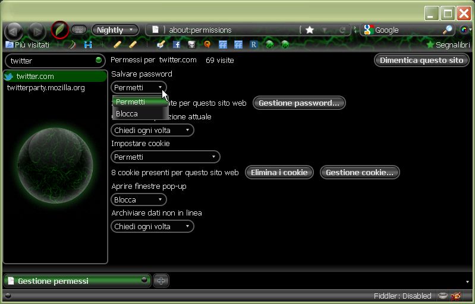Screen dimensions: 475x304
Task: Click the second blue FF bookmark icon
Action: pos(238,45)
